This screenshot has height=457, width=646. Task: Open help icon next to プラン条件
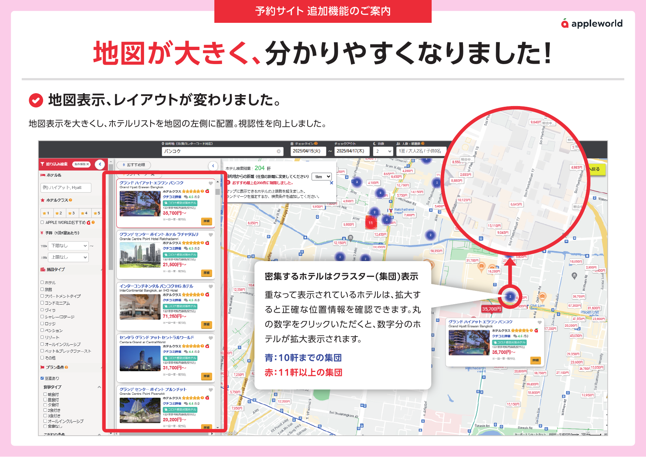click(x=66, y=367)
